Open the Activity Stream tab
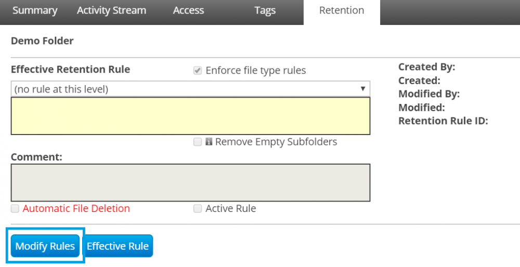 tap(111, 10)
